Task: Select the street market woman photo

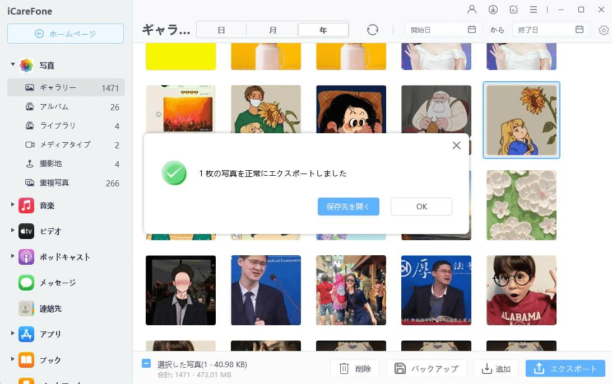Action: click(351, 290)
